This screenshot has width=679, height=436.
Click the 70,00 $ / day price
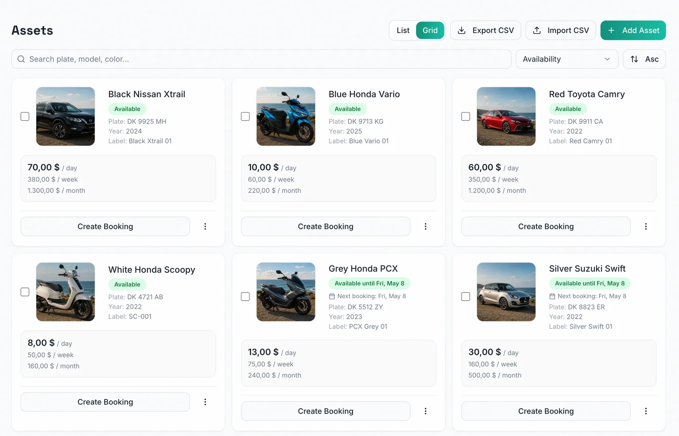[52, 167]
